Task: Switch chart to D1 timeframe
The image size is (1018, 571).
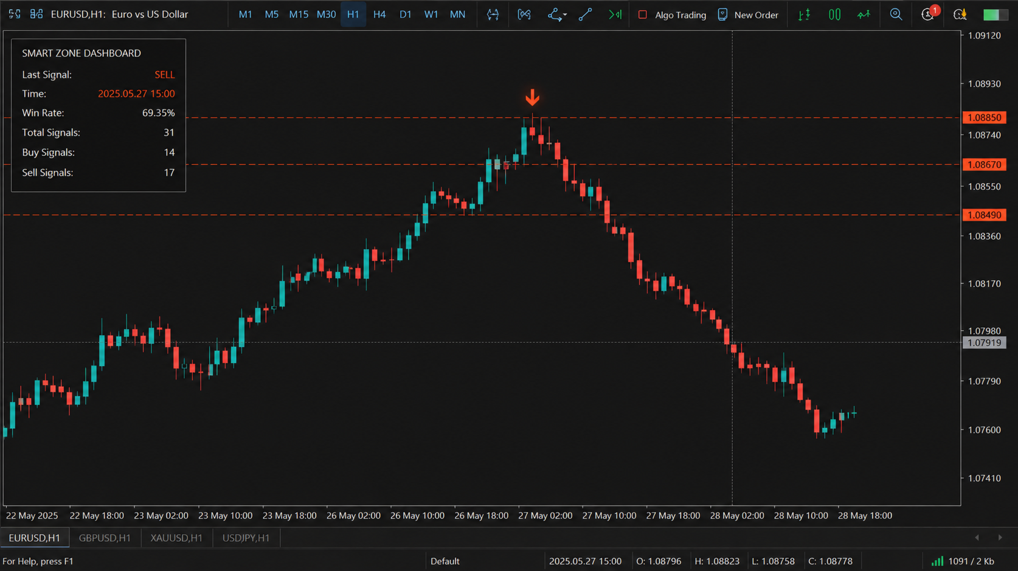Action: coord(406,14)
